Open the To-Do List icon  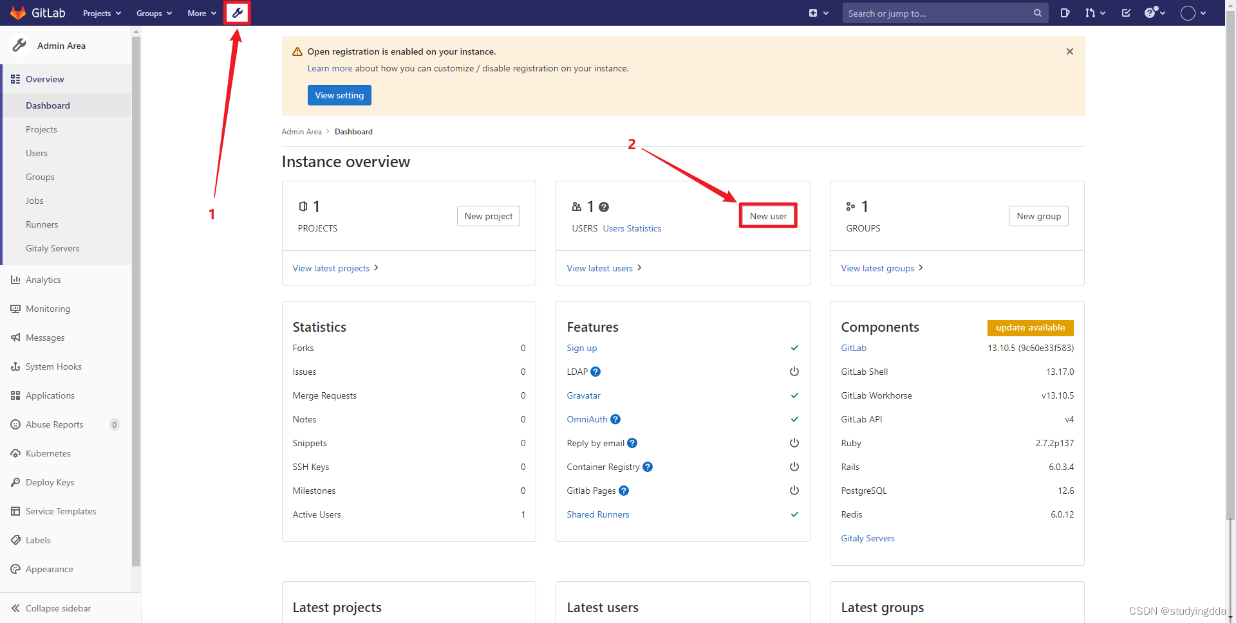click(x=1126, y=13)
